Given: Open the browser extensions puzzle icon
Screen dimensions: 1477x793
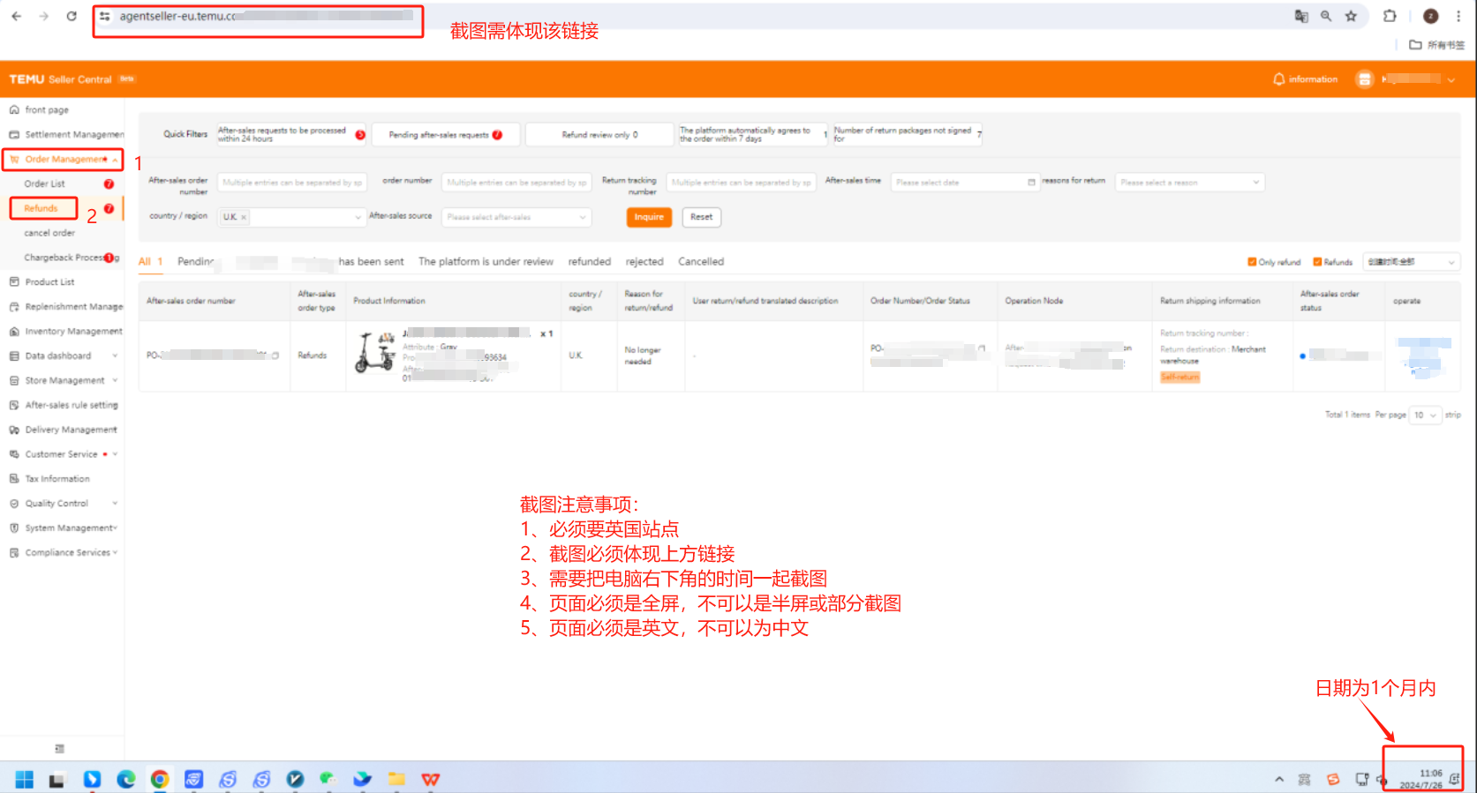Looking at the screenshot, I should tap(1390, 16).
